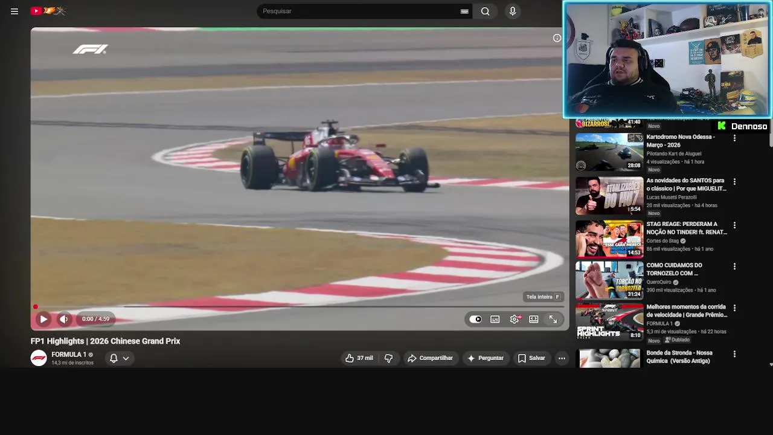Click the Dublado badge on Sprint video
The image size is (773, 435).
point(677,340)
